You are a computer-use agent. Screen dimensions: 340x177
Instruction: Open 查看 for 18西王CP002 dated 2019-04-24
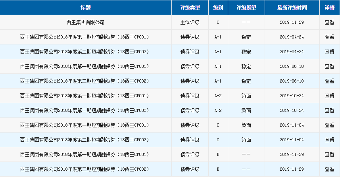pos(329,52)
